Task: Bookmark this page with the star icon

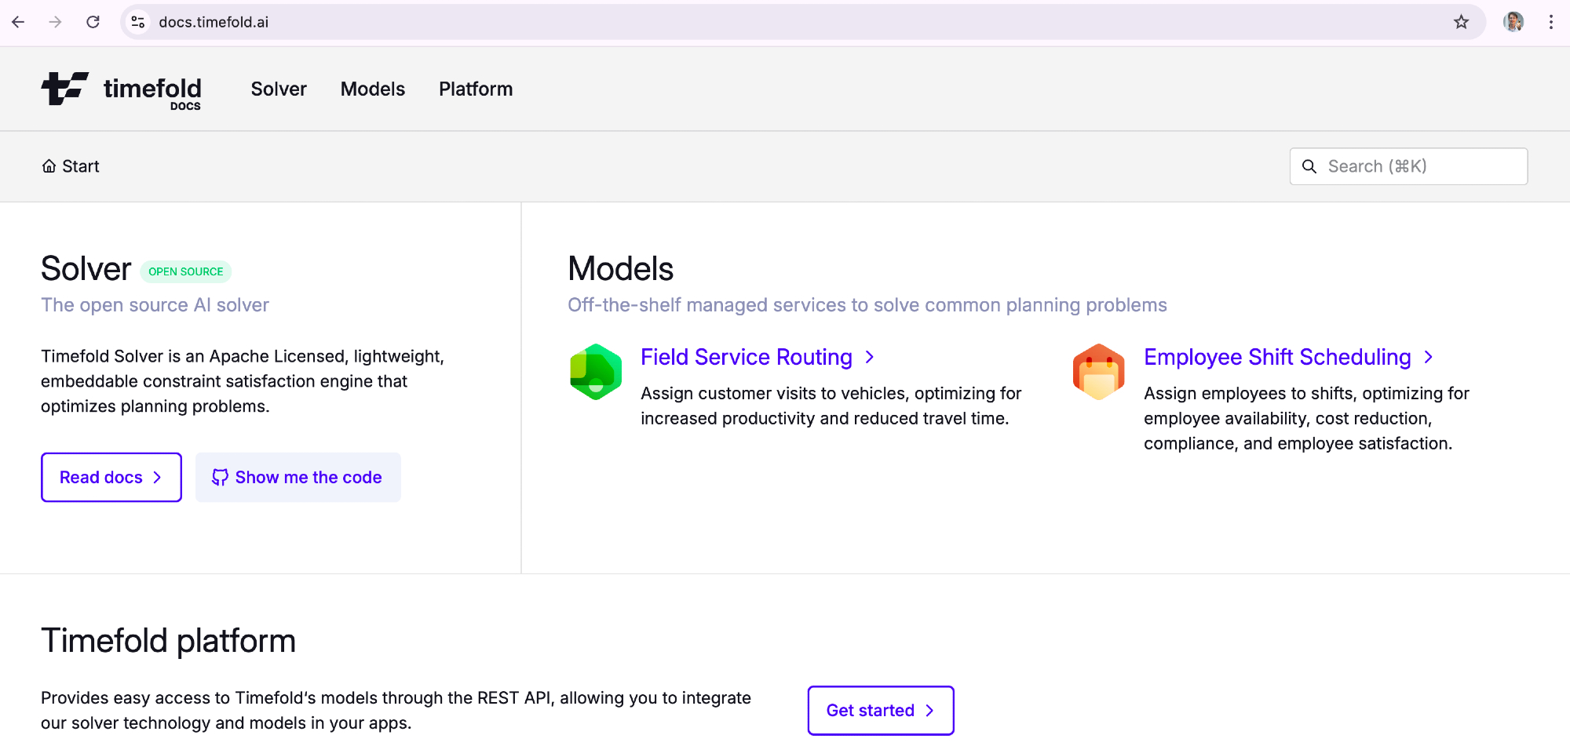Action: tap(1461, 22)
